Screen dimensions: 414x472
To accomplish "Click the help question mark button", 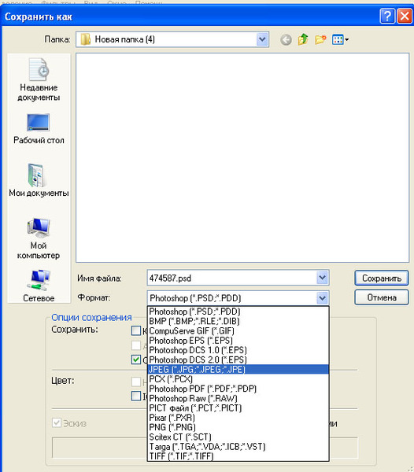I will coord(387,16).
